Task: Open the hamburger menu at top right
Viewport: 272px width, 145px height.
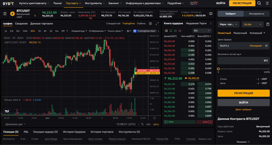Action: (267, 3)
